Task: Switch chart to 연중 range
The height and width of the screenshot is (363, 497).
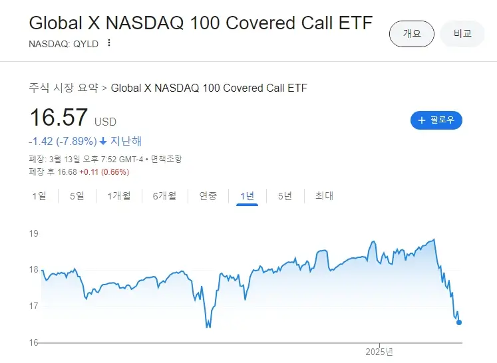Action: 208,195
